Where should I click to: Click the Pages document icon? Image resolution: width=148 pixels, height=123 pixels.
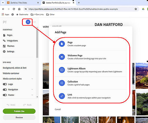tap(4, 35)
